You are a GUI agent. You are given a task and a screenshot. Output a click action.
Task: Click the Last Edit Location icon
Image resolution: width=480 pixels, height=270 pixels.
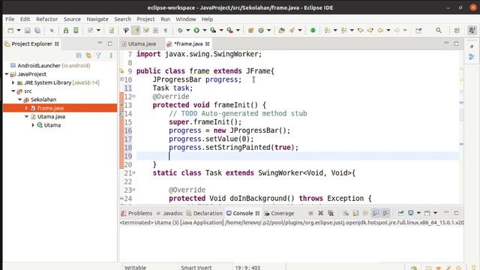point(361,30)
